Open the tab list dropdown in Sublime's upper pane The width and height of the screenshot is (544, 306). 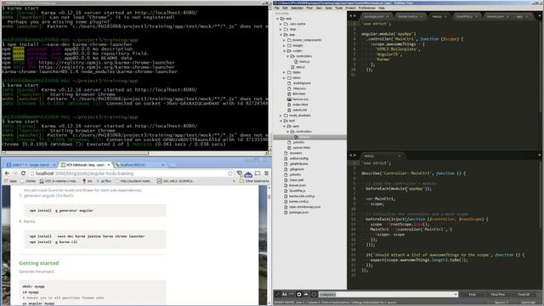[540, 16]
